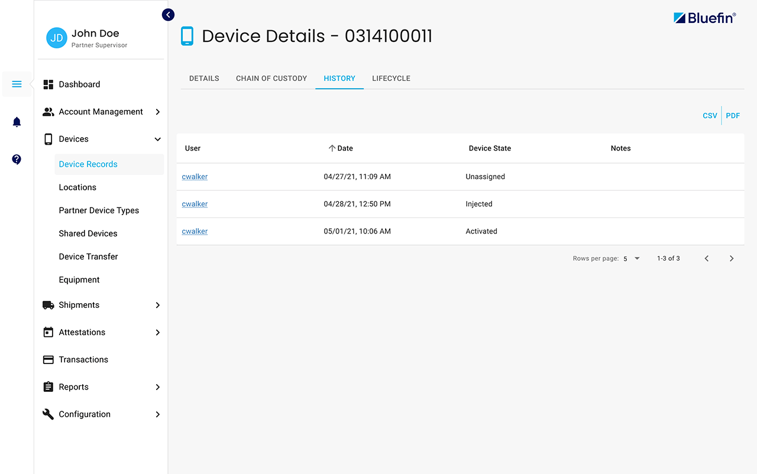
Task: Collapse the Devices submenu chevron
Action: [x=158, y=139]
